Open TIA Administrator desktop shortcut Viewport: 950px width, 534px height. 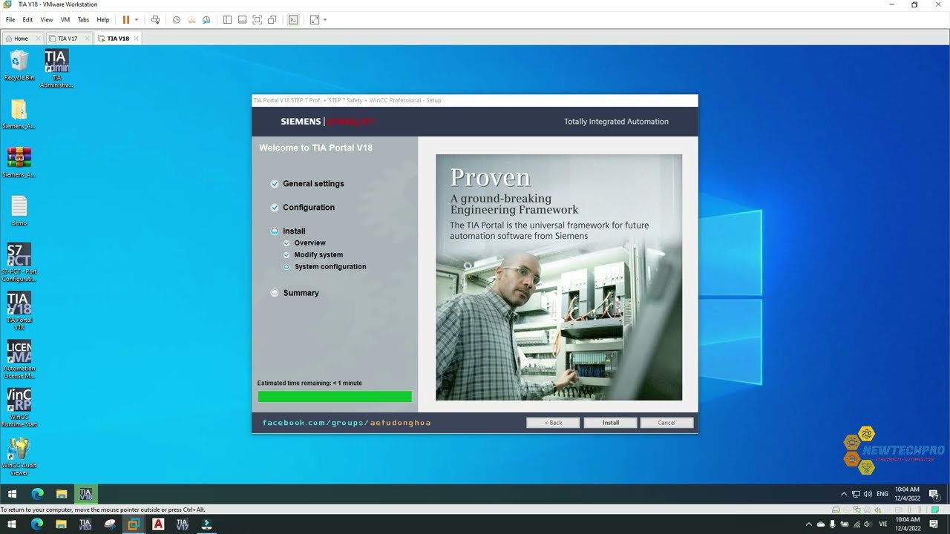tap(56, 68)
